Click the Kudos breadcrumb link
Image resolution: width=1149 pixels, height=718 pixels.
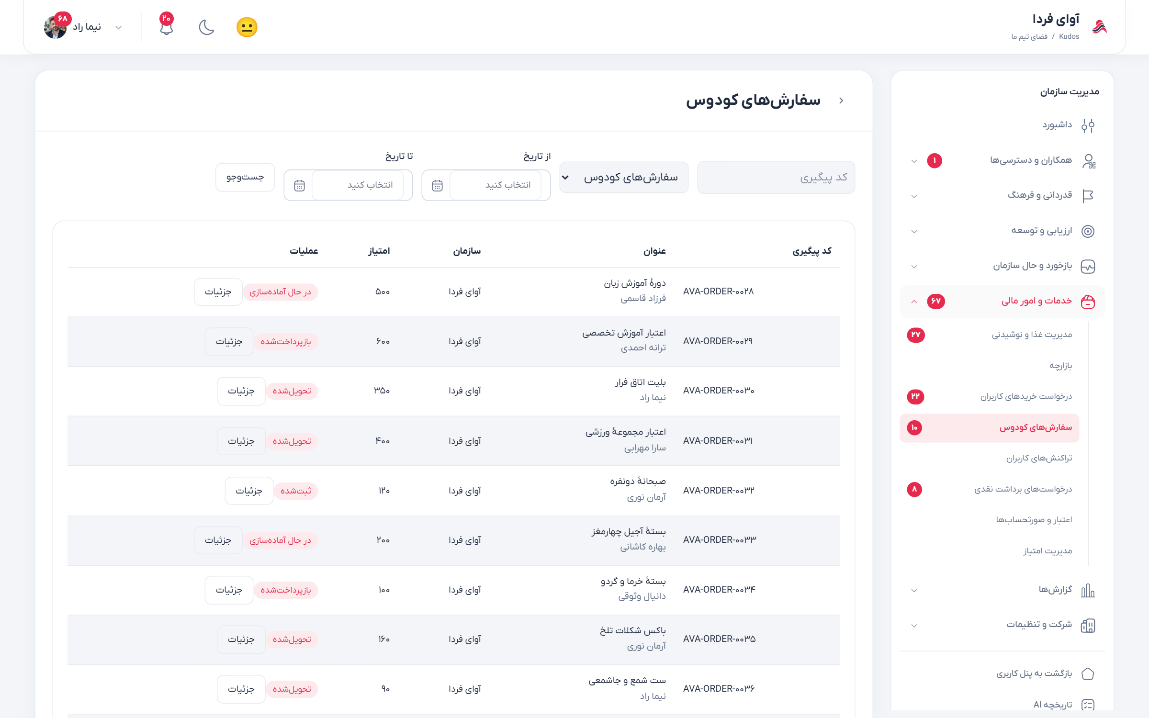[x=1069, y=36]
